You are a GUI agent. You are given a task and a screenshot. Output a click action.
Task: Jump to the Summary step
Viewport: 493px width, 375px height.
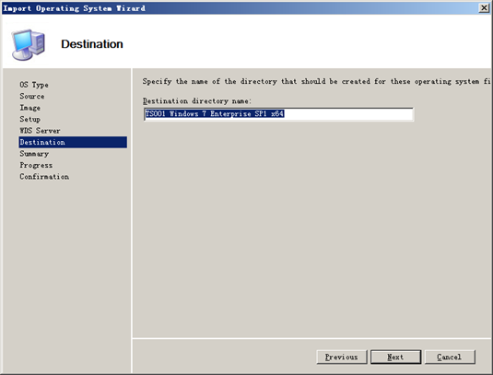click(34, 154)
